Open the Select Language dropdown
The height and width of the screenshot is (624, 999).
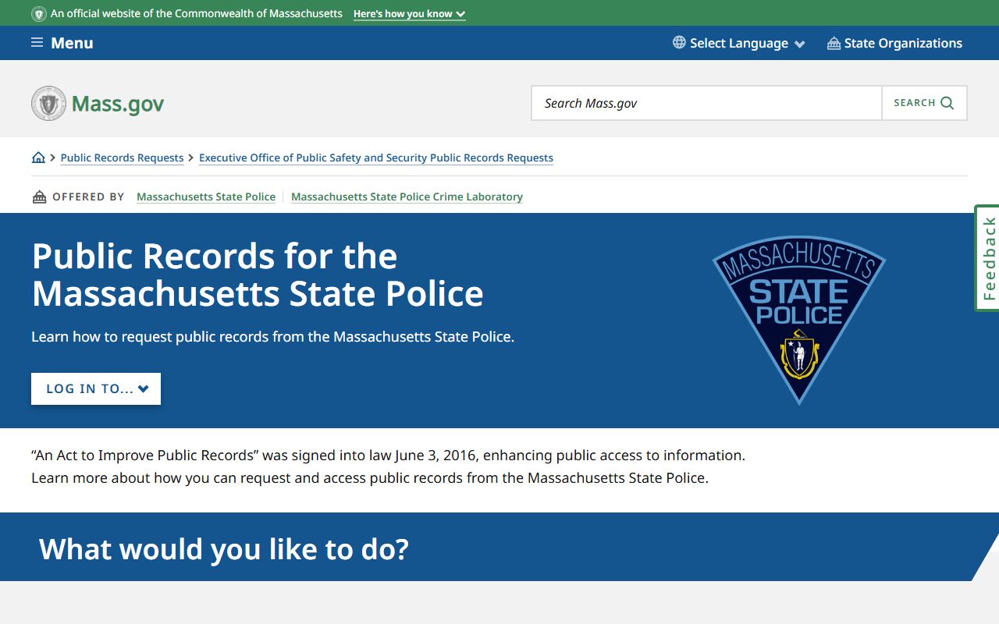pyautogui.click(x=738, y=43)
